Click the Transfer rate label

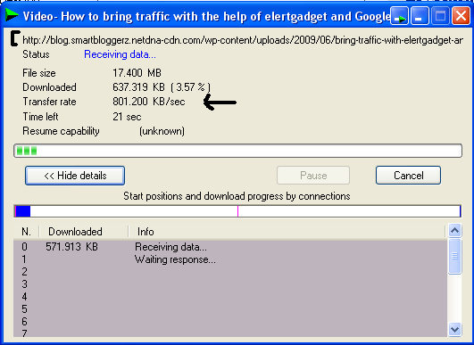point(49,102)
